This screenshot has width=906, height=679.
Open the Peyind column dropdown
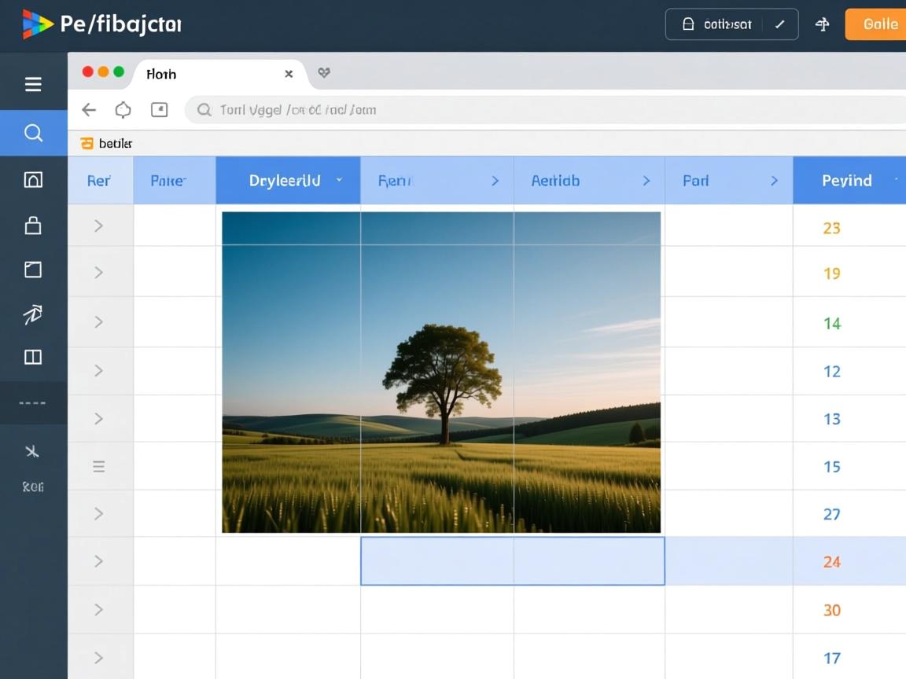click(896, 180)
